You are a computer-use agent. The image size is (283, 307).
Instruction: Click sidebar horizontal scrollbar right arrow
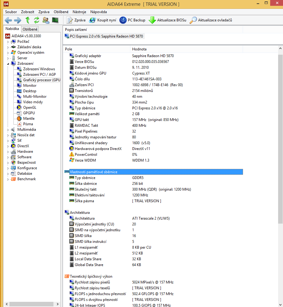tap(57, 304)
